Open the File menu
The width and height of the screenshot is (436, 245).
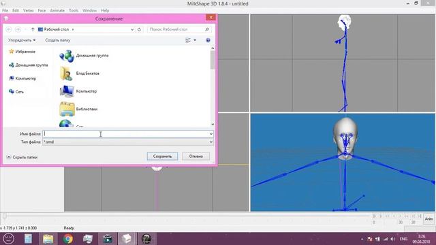coord(5,11)
